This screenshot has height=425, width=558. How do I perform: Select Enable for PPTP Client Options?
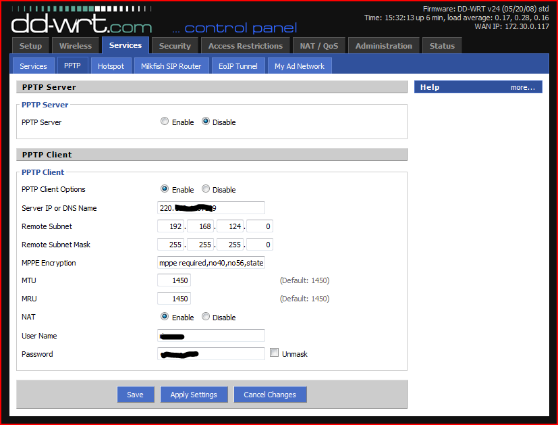(165, 189)
